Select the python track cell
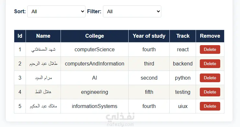Image resolution: width=240 pixels, height=127 pixels. 183,78
